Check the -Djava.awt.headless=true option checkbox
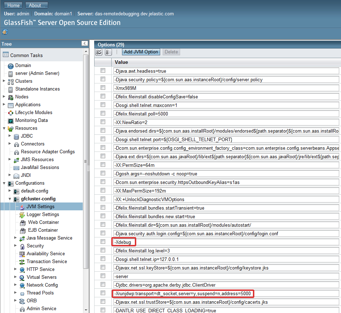The width and height of the screenshot is (341, 313). (103, 71)
